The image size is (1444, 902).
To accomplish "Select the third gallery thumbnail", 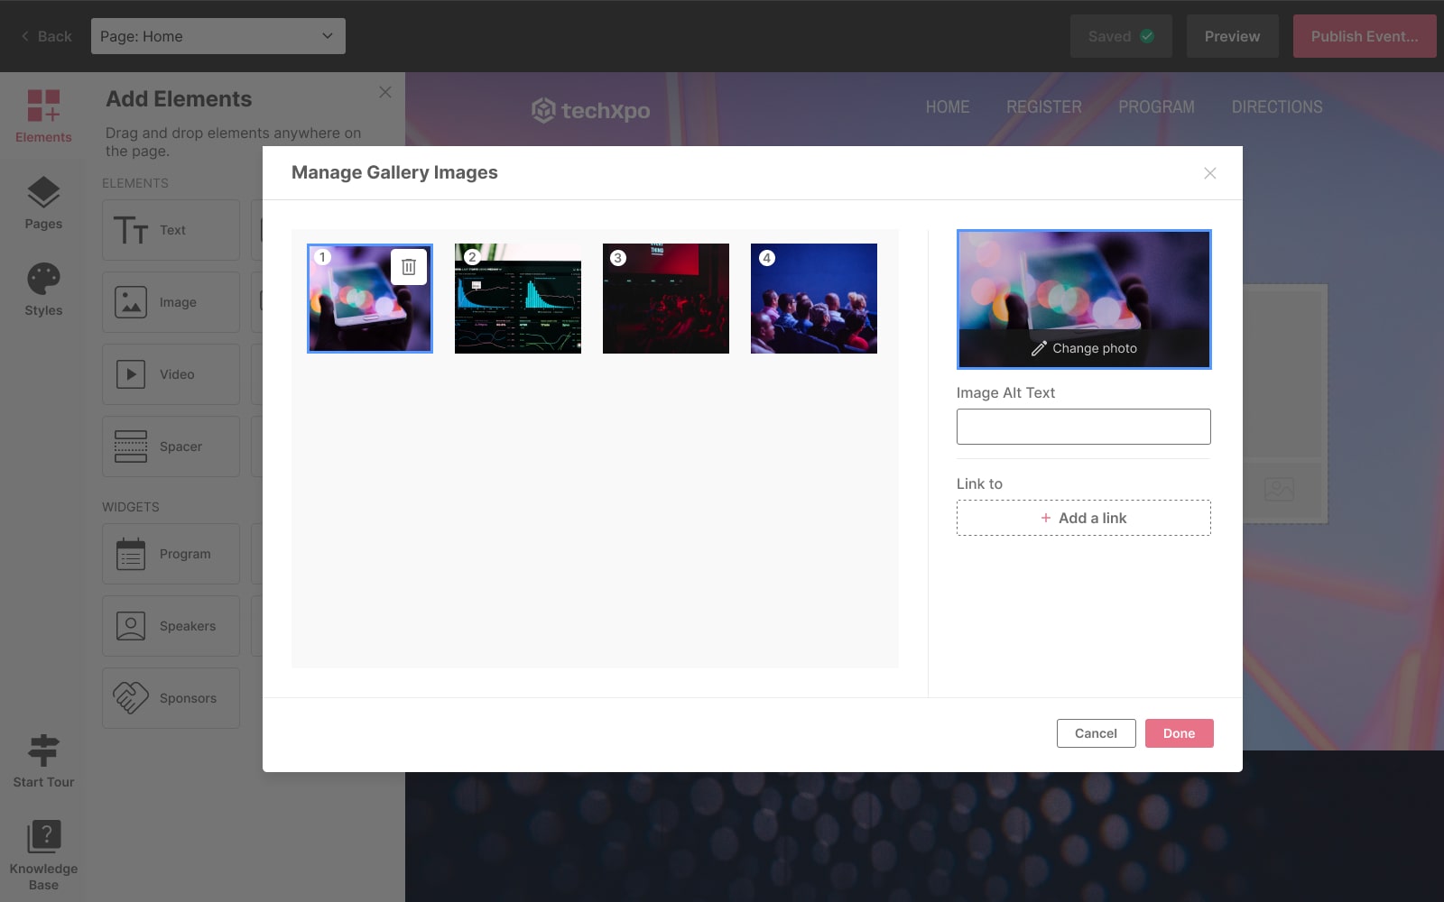I will click(x=666, y=299).
